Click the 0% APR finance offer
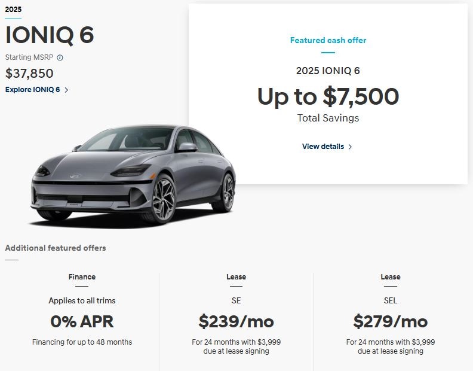 (x=82, y=321)
